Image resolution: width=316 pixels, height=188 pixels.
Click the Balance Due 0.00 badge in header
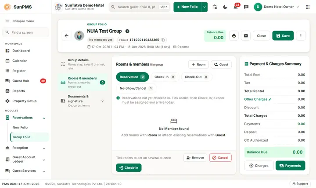pos(215,36)
